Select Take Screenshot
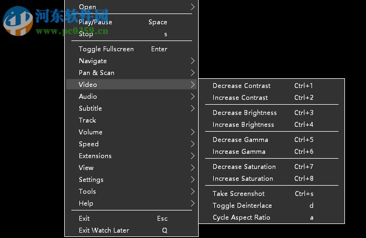Image resolution: width=366 pixels, height=238 pixels. (x=239, y=194)
